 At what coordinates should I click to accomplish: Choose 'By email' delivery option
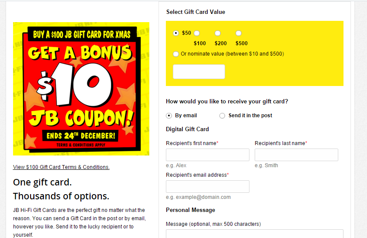[169, 116]
